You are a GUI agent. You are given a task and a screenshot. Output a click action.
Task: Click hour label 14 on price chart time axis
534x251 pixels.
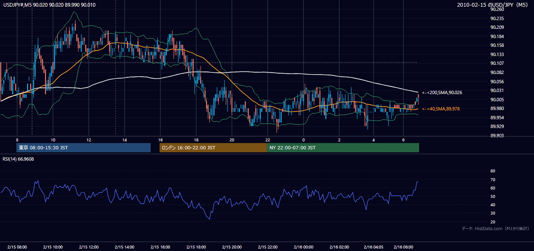[x=125, y=140]
